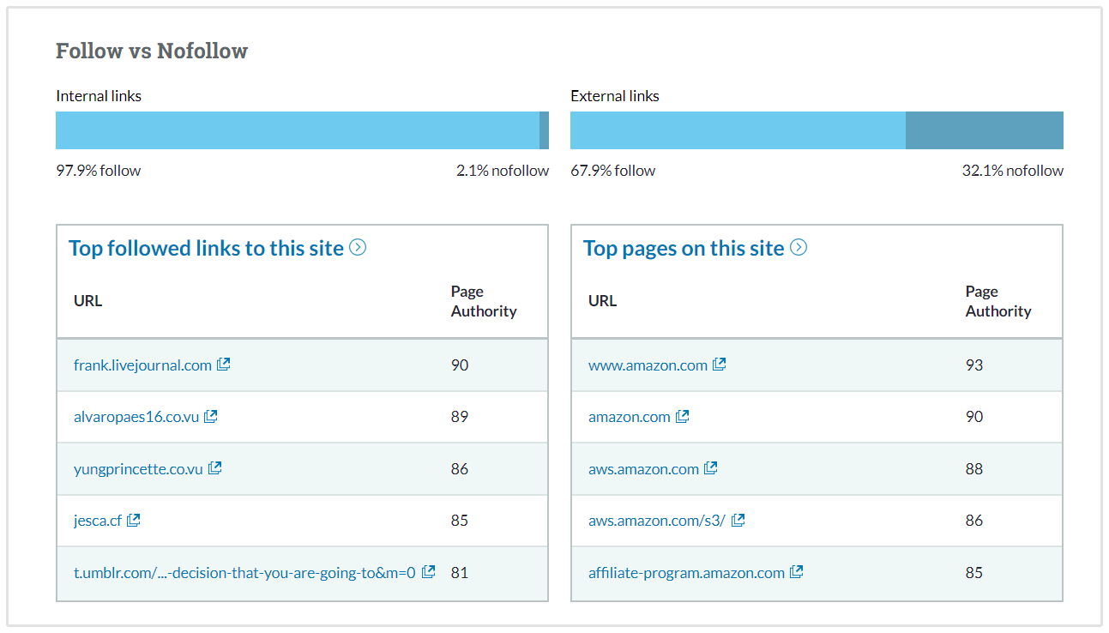
Task: Click external link icon next to jesca.cf
Action: click(x=134, y=520)
